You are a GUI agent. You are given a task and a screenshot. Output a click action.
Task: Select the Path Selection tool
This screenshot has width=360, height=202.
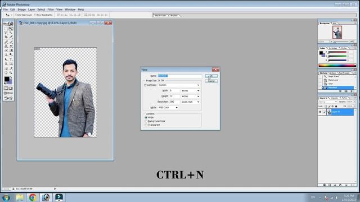coord(6,59)
